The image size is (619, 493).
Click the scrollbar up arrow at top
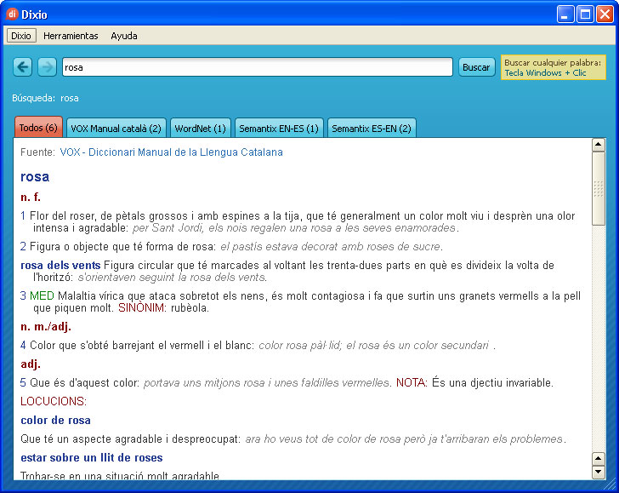[x=599, y=145]
